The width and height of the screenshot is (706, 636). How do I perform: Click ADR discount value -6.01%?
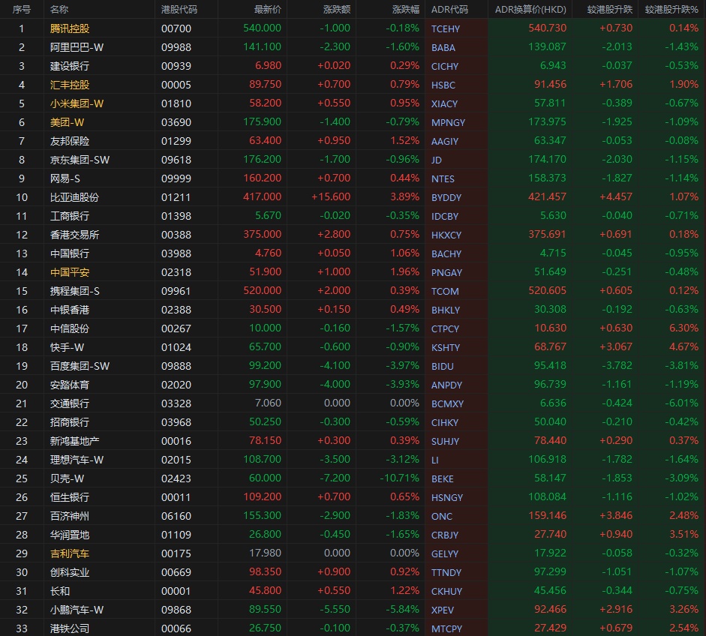[682, 403]
